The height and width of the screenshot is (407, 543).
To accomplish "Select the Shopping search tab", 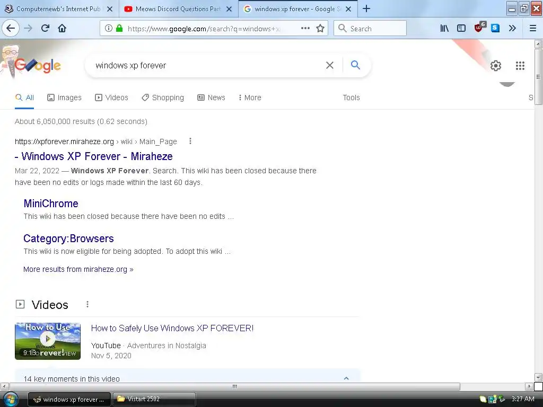I will click(x=163, y=98).
